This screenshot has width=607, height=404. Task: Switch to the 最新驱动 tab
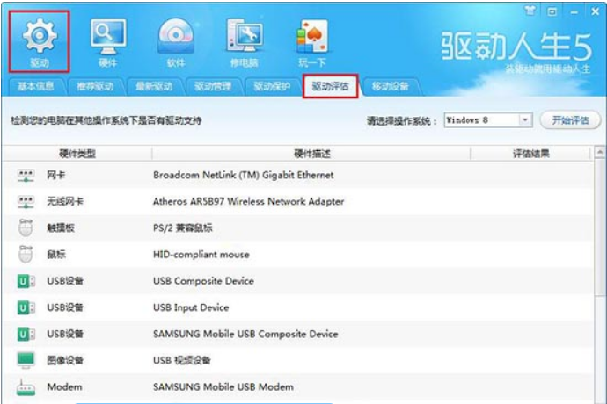coord(154,86)
